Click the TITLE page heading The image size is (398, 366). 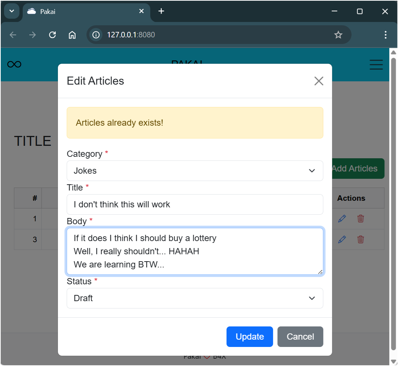point(33,141)
